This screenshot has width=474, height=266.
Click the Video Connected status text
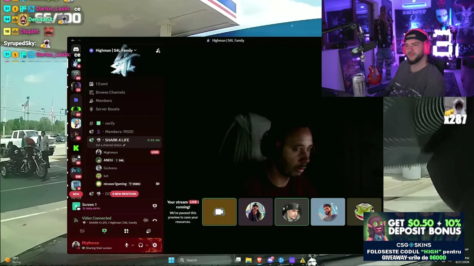click(97, 218)
